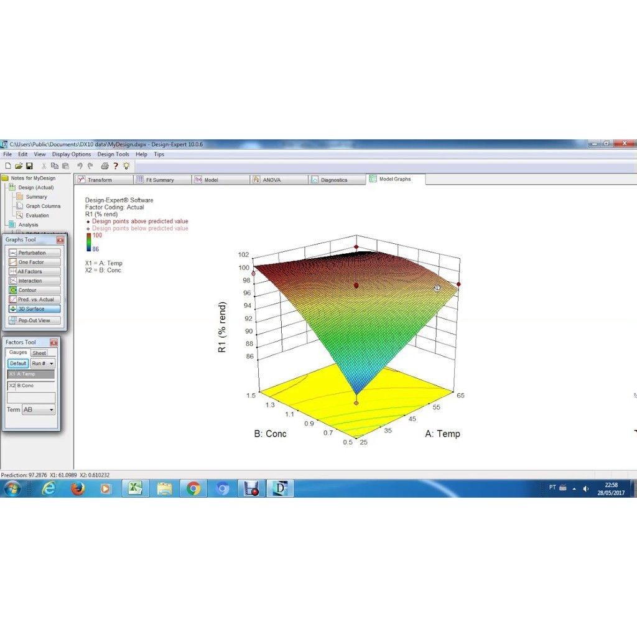
Task: Open help via the red question mark icon
Action: tap(116, 166)
